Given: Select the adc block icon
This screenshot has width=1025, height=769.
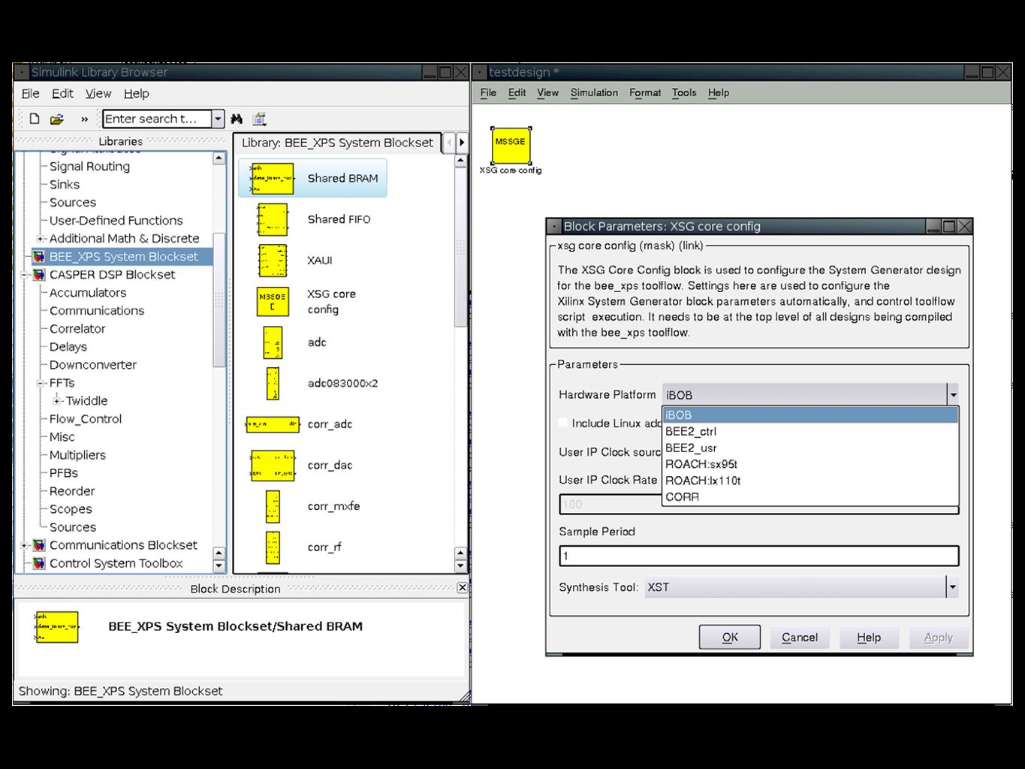Looking at the screenshot, I should click(273, 342).
